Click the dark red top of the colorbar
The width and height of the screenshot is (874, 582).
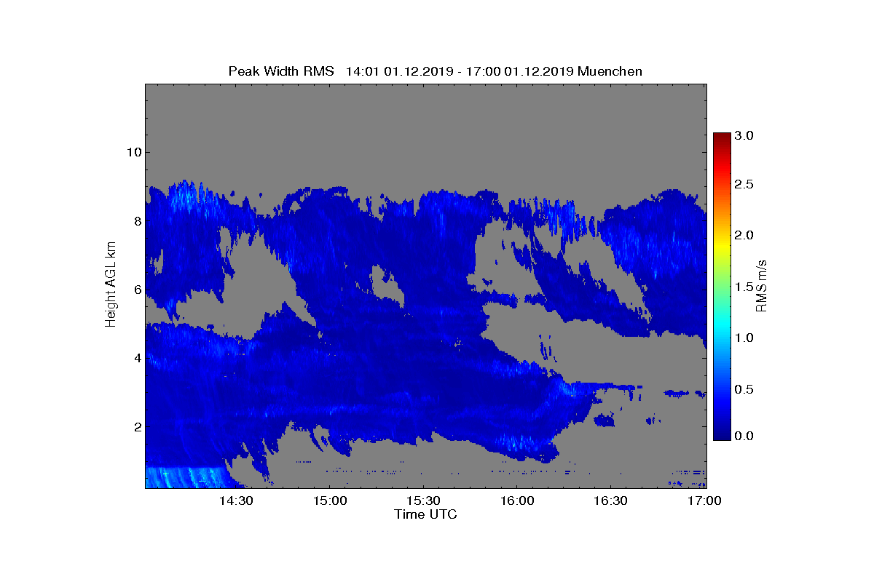(722, 138)
